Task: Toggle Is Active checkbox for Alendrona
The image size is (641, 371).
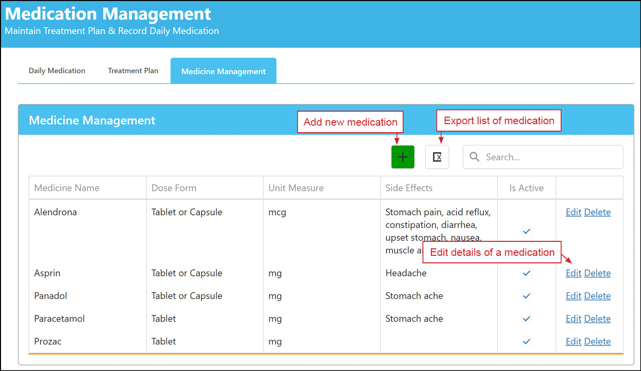Action: pos(526,231)
